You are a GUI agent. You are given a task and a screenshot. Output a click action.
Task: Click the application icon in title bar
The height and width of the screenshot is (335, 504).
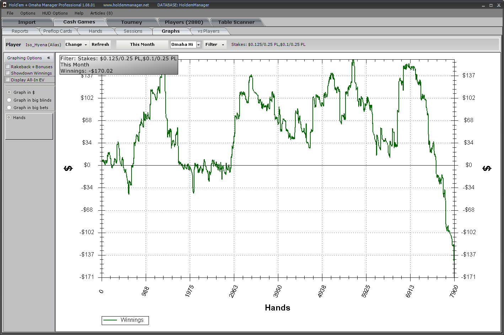coord(5,5)
